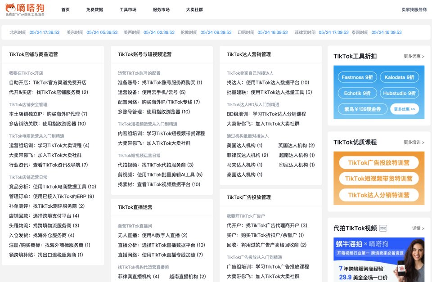The height and width of the screenshot is (282, 432).
Task: Open the 服务市场 menu item
Action: 161,9
